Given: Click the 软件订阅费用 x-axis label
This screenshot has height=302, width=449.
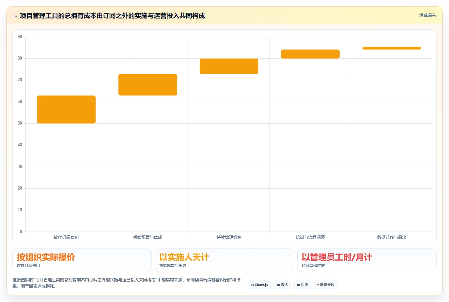Looking at the screenshot, I should click(x=66, y=237).
